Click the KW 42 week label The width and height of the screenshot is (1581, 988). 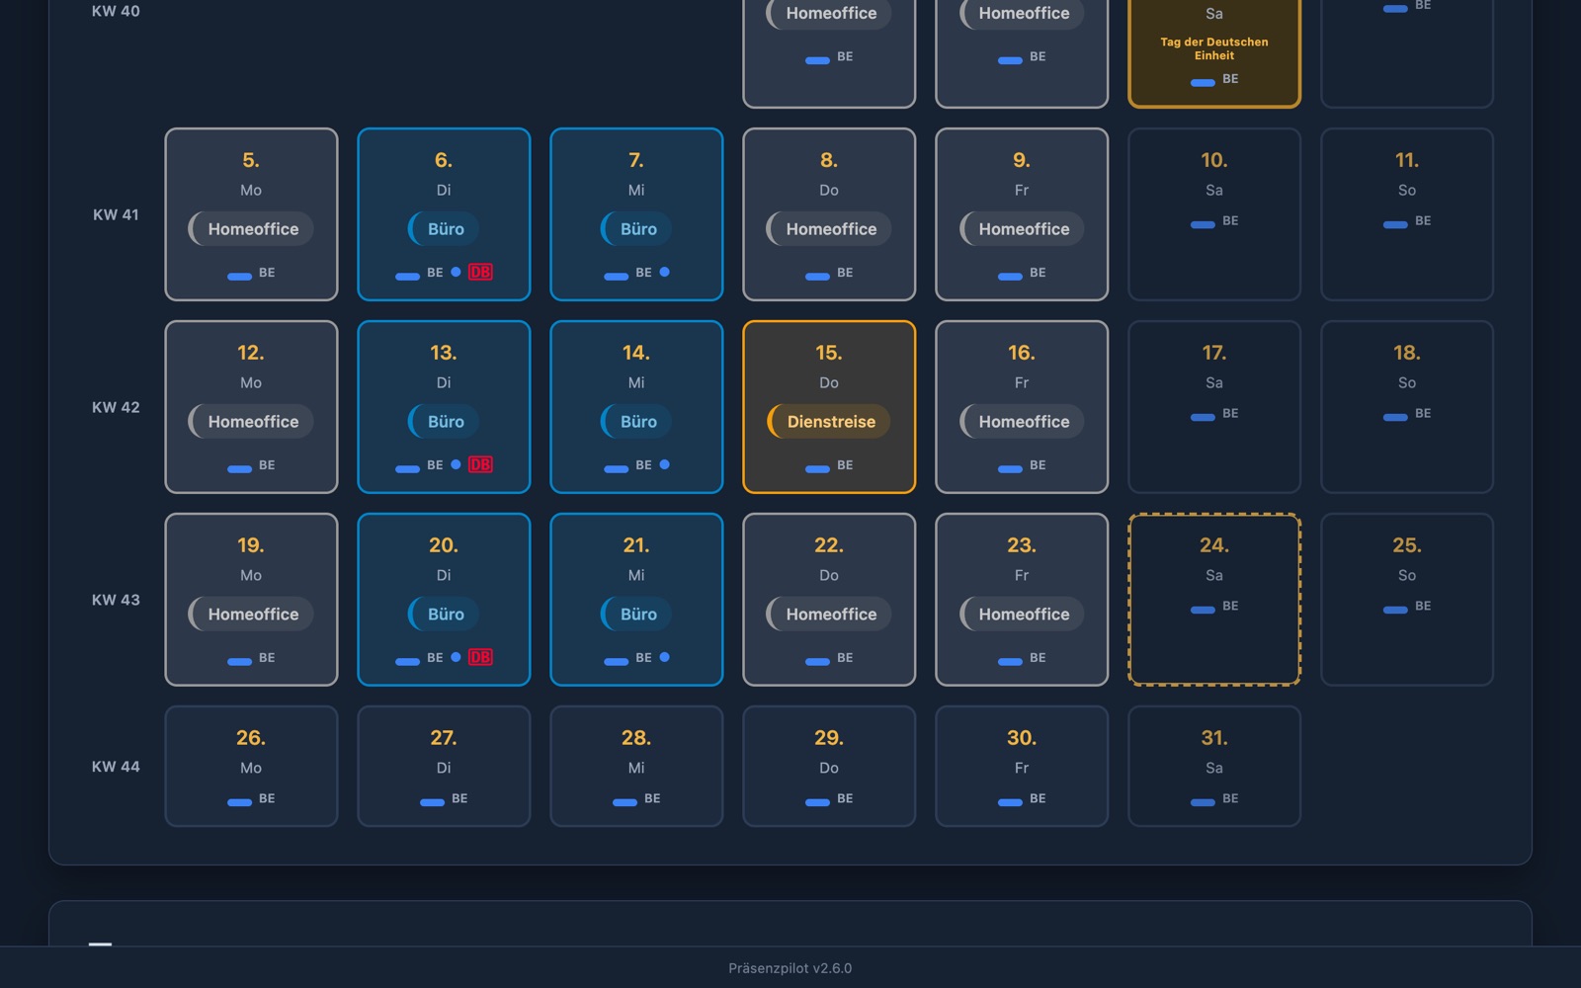(116, 407)
